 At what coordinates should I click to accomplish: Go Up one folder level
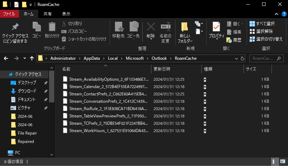tap(32, 58)
